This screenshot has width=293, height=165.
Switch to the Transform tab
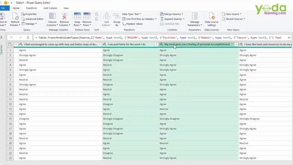coord(31,8)
